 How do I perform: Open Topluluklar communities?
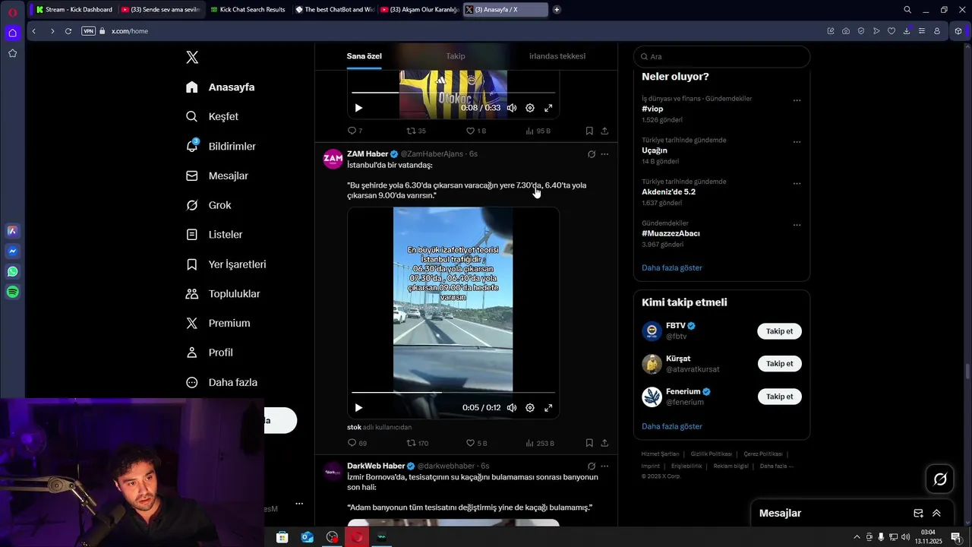pos(223,294)
